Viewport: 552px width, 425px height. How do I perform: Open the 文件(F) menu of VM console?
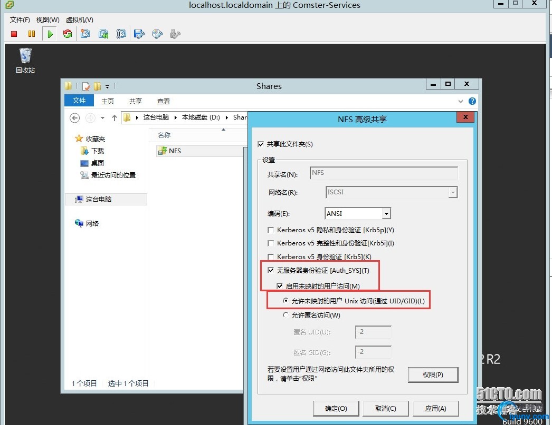pos(20,19)
